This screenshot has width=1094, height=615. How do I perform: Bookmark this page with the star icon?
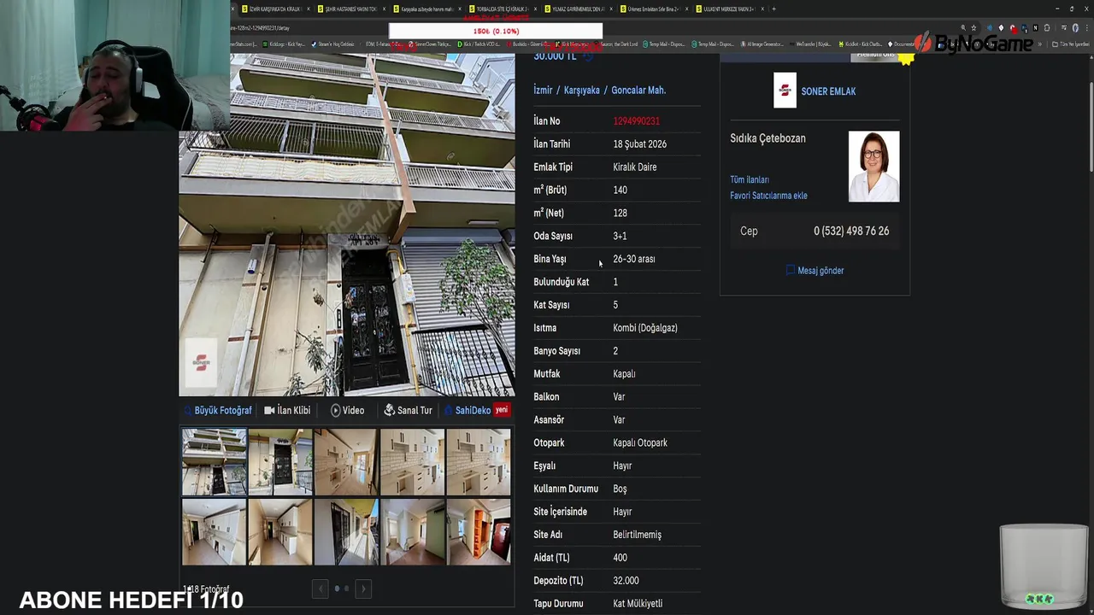tap(973, 27)
